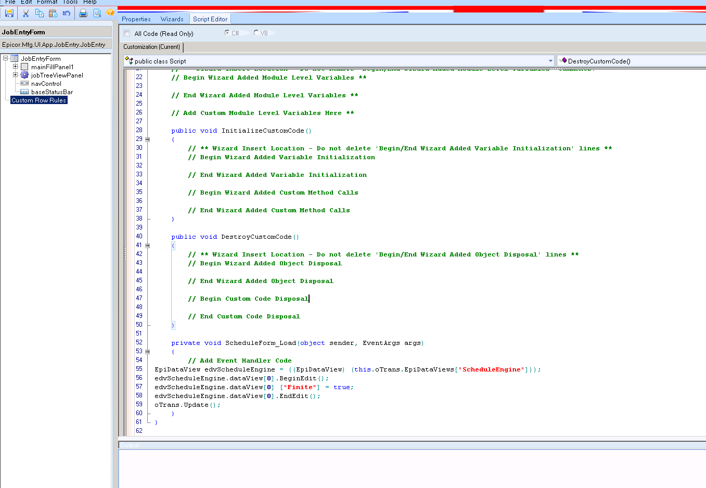The height and width of the screenshot is (488, 706).
Task: Click the jobTreeViewPanel gear icon
Action: coord(24,75)
